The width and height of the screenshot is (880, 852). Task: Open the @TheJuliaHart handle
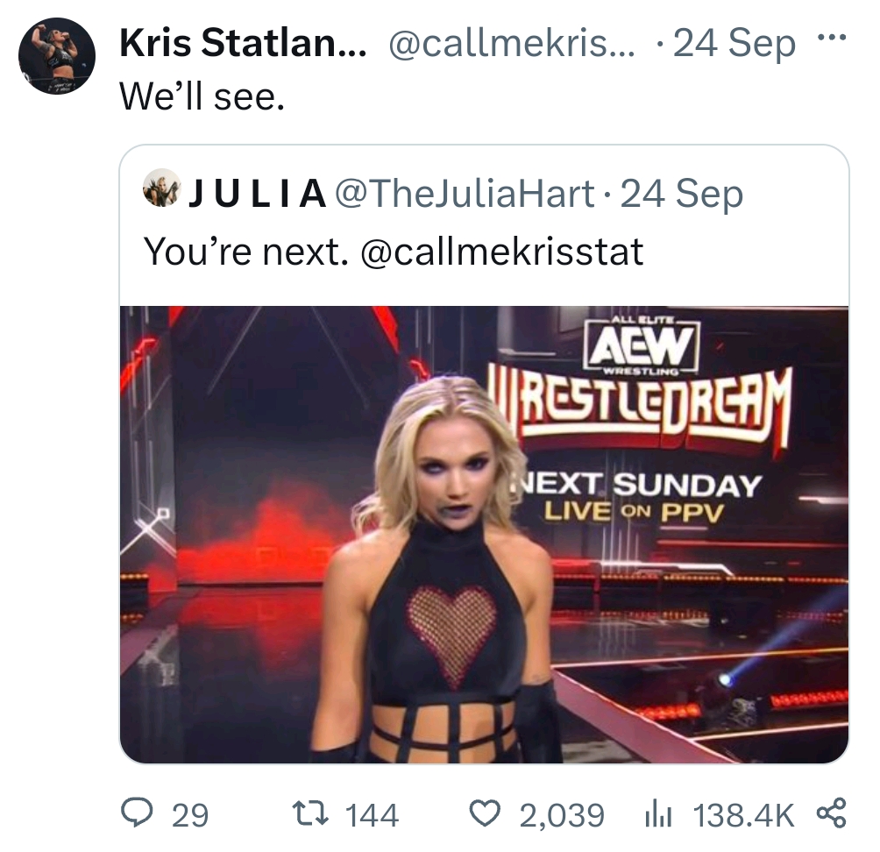pos(465,194)
